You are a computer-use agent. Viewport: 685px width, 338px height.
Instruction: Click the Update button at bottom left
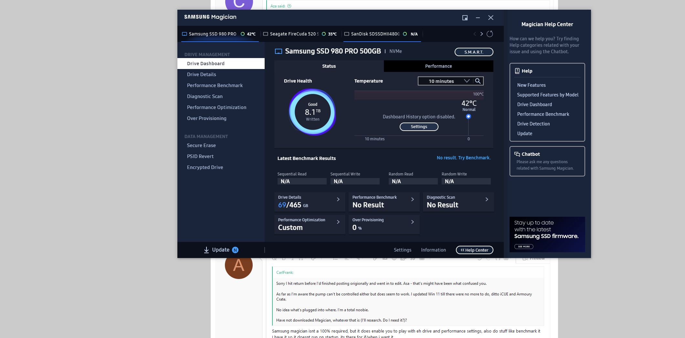(221, 250)
